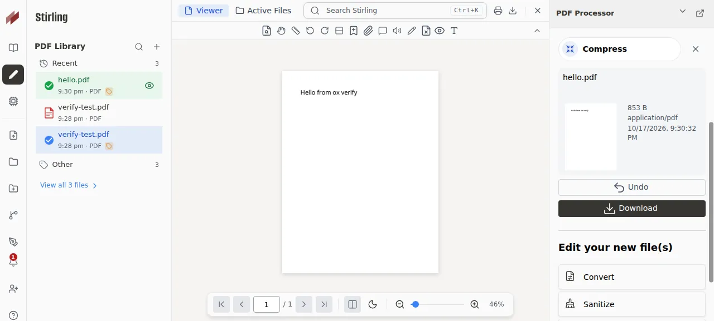Open the processor chip sidebar icon
Screen dimensions: 714x321
pyautogui.click(x=13, y=101)
